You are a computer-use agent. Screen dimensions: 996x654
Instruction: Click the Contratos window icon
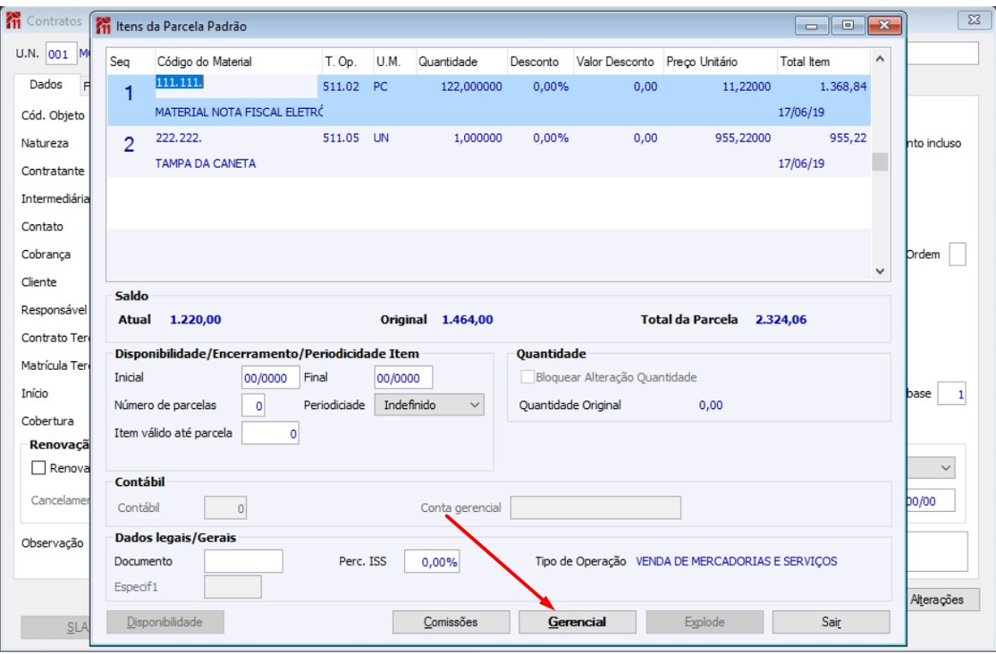click(x=13, y=20)
